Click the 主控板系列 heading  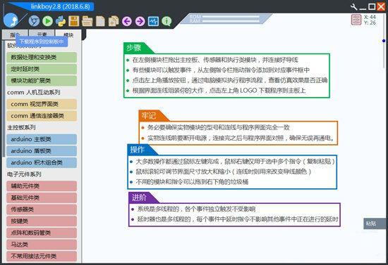pos(21,127)
